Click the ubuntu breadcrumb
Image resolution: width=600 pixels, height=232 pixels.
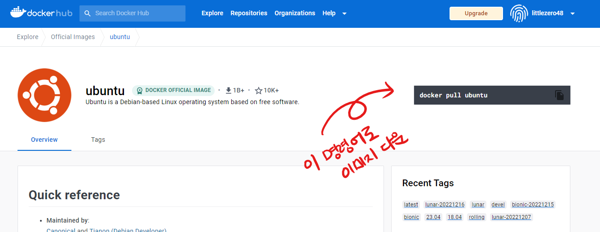click(120, 37)
